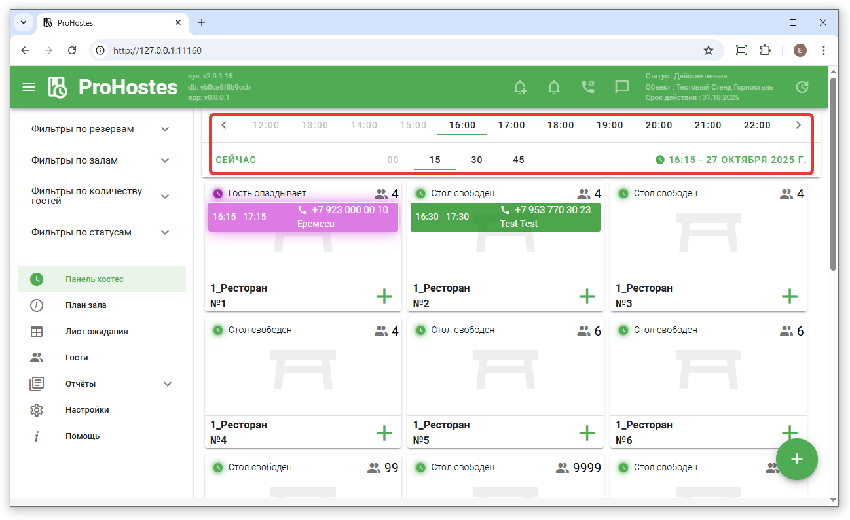The height and width of the screenshot is (520, 850).
Task: Go to Лист ожидания page
Action: 96,332
